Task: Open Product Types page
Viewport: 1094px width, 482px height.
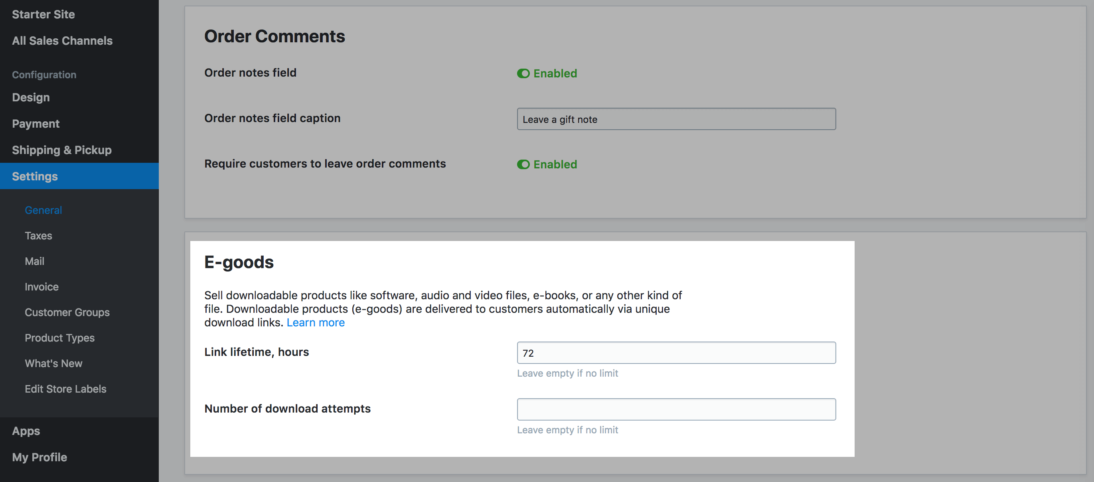Action: 59,338
